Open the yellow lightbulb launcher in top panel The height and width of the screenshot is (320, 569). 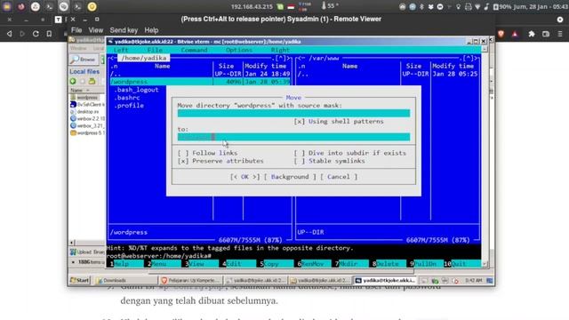(92, 6)
